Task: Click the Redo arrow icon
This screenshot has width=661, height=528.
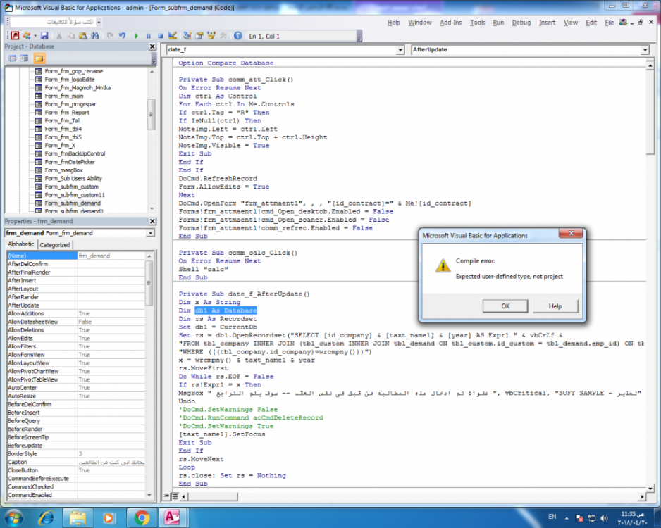Action: [x=110, y=36]
